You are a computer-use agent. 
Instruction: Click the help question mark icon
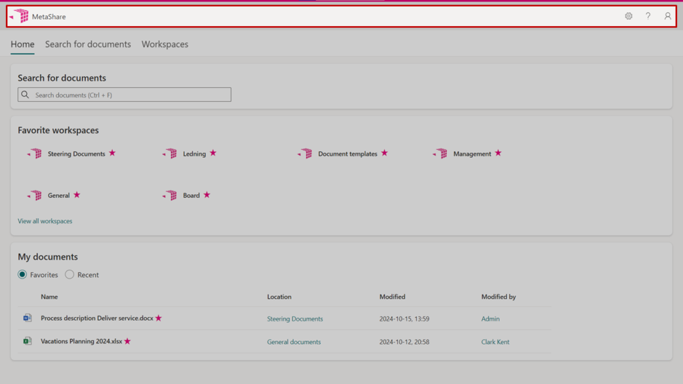pyautogui.click(x=648, y=16)
